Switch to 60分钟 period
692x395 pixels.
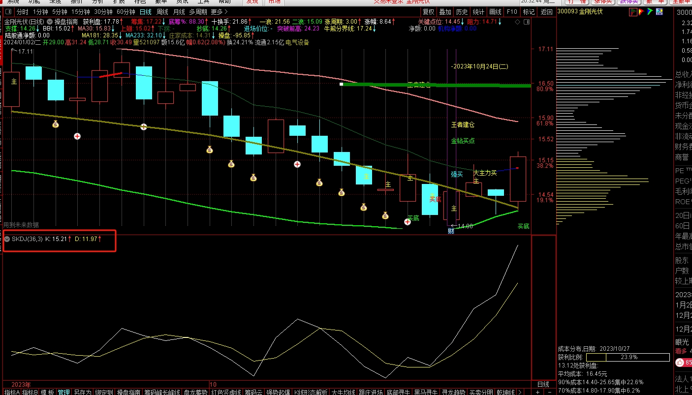[x=126, y=12]
